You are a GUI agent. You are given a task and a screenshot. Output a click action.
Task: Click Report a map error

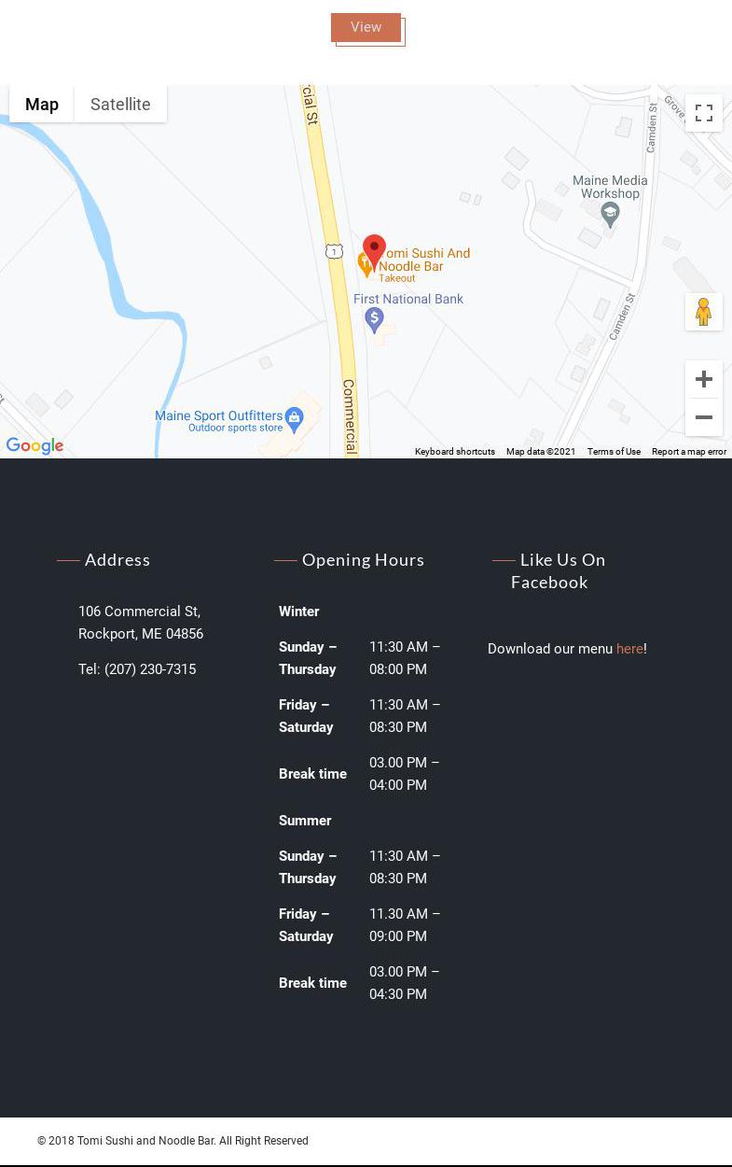(688, 452)
